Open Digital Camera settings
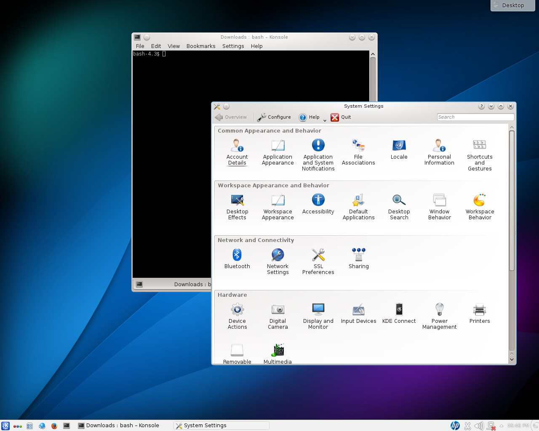This screenshot has width=539, height=431. pyautogui.click(x=278, y=317)
